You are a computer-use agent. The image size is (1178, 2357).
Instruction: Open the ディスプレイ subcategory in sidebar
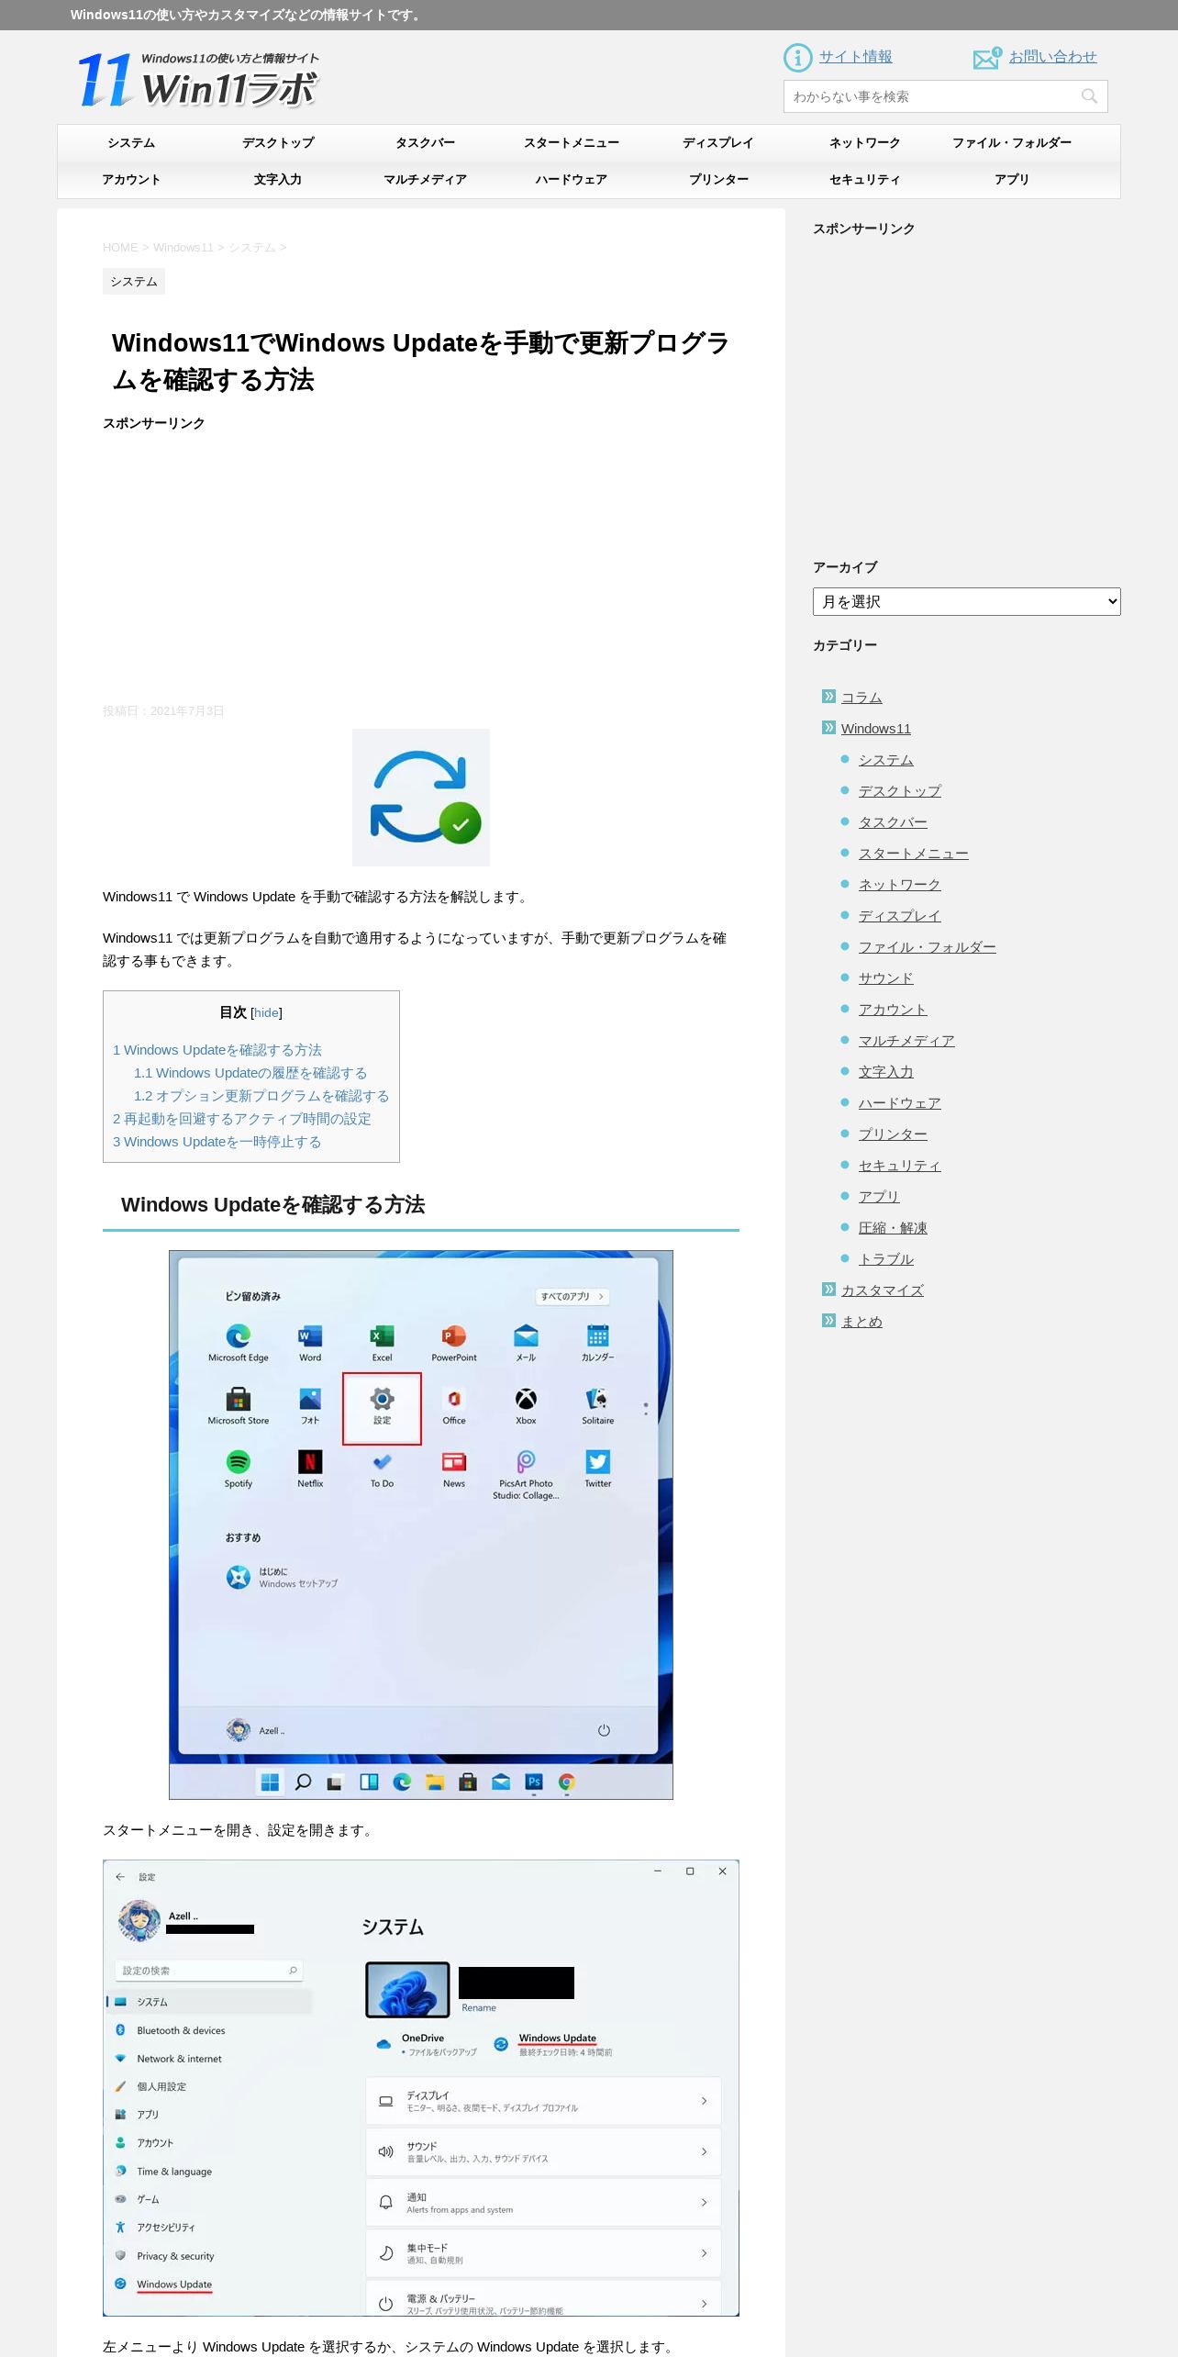(900, 916)
